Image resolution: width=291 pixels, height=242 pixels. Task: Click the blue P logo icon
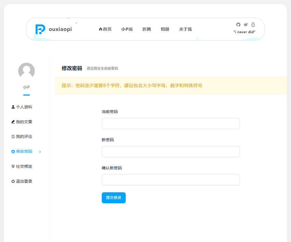(40, 29)
